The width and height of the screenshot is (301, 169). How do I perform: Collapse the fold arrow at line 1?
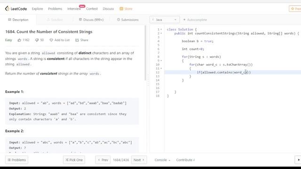(x=161, y=30)
